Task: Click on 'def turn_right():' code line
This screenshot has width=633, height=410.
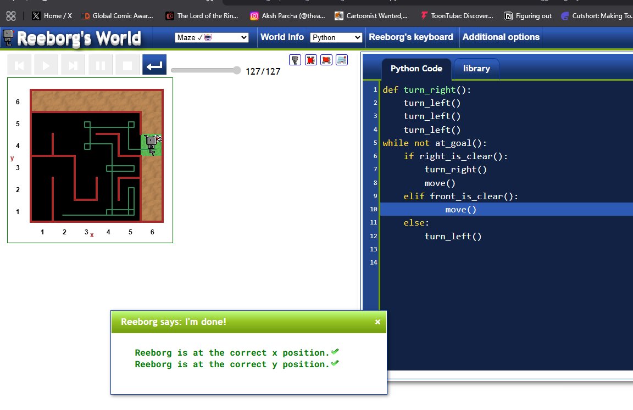Action: (x=427, y=90)
